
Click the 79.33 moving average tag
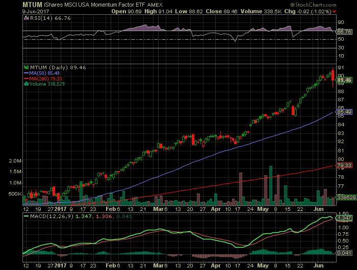[344, 166]
